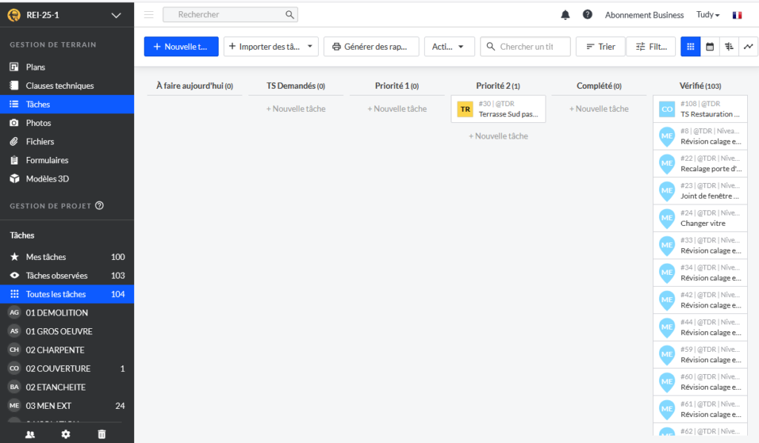Select 02 ETANCHEITE category

67,387
